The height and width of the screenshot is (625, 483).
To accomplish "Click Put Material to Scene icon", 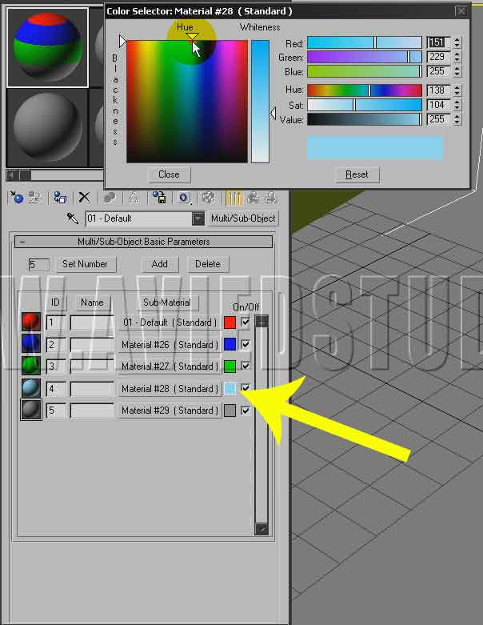I will pos(35,198).
